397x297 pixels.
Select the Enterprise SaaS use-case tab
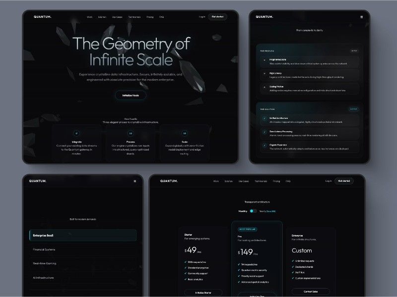click(83, 236)
